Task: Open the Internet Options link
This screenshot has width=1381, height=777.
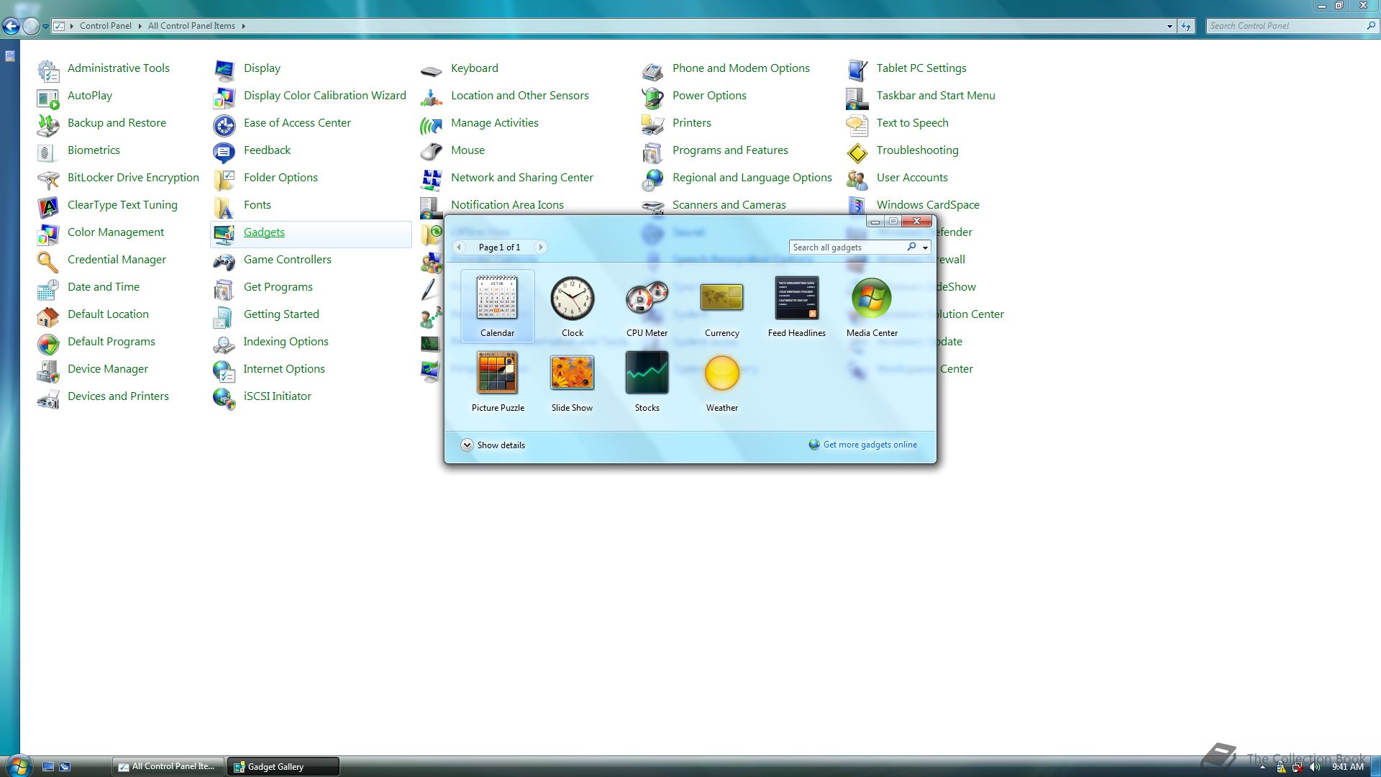Action: pos(284,369)
